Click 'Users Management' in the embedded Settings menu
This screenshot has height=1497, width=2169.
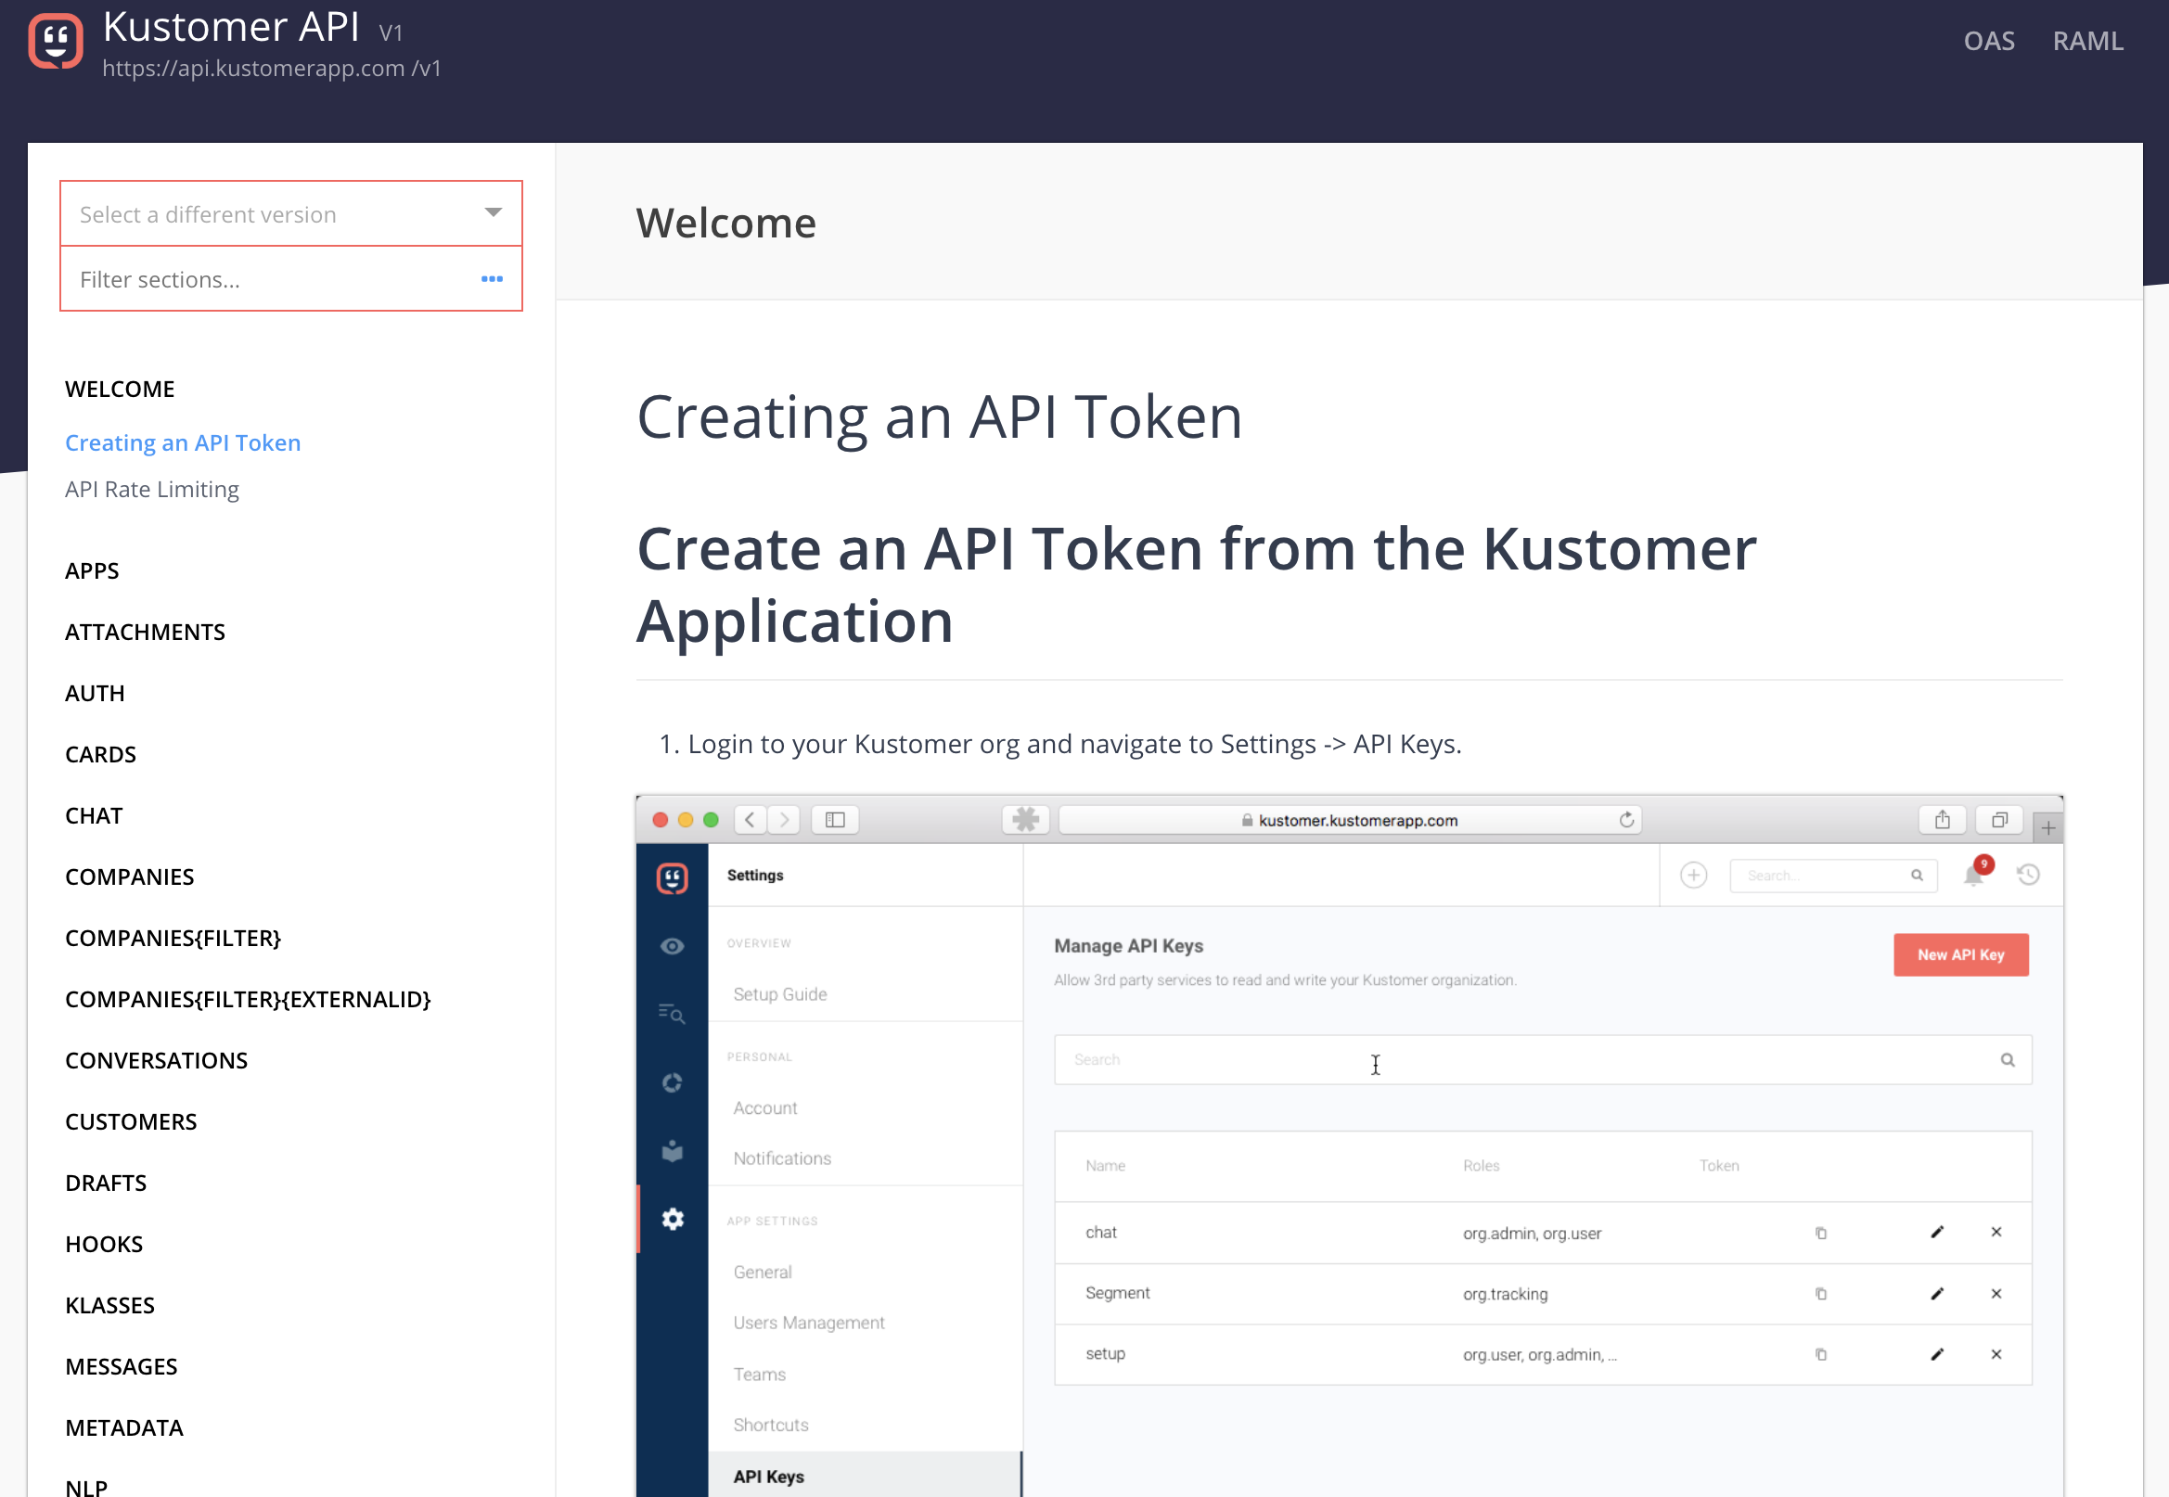[x=809, y=1323]
